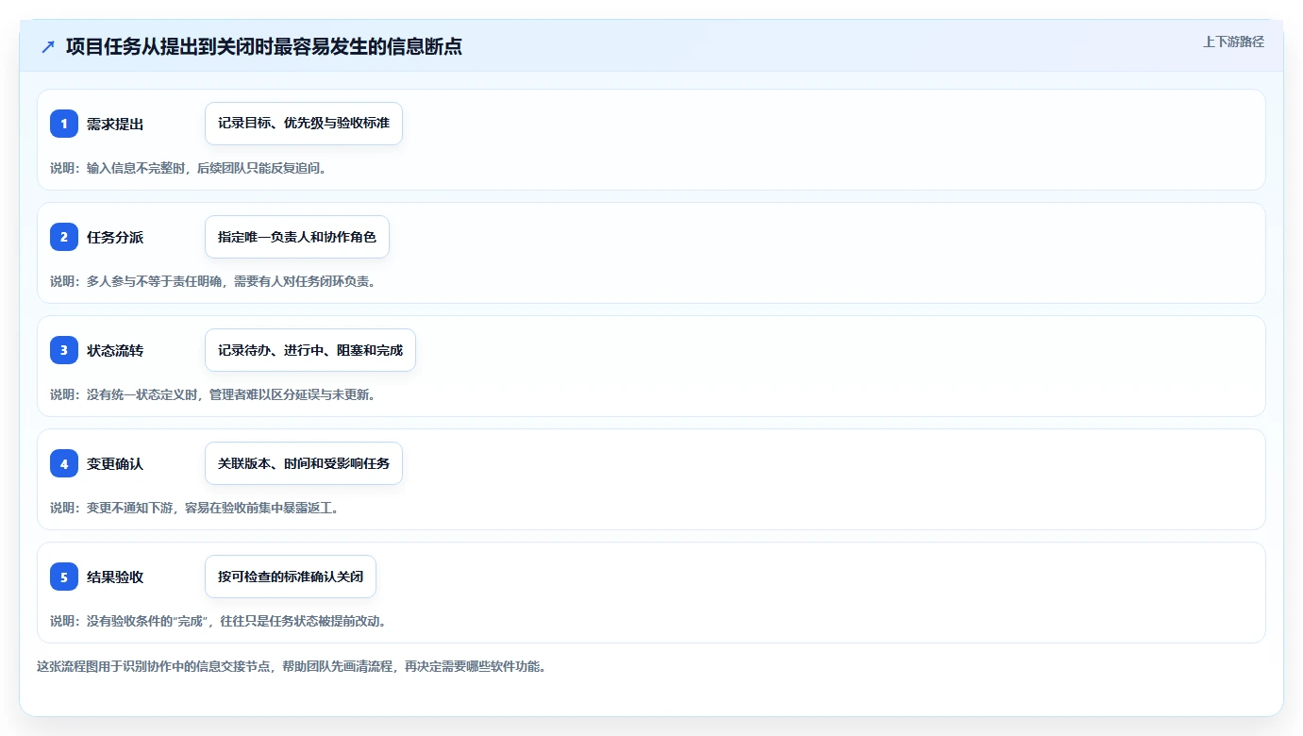Click the note about 没有统一状态定义时
The height and width of the screenshot is (736, 1303).
pos(212,394)
